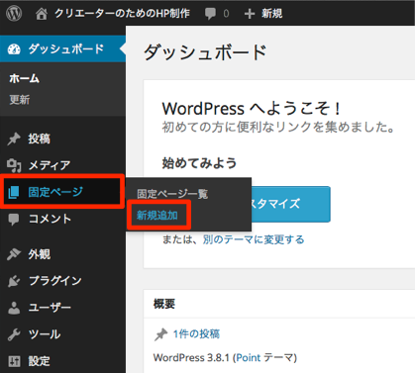Open 別のテーマに変更する link
The image size is (415, 373).
coord(254,239)
